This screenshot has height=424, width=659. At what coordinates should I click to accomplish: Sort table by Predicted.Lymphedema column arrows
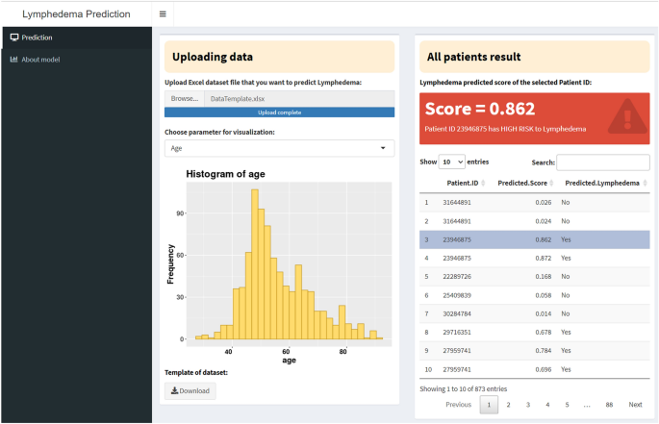pyautogui.click(x=646, y=184)
